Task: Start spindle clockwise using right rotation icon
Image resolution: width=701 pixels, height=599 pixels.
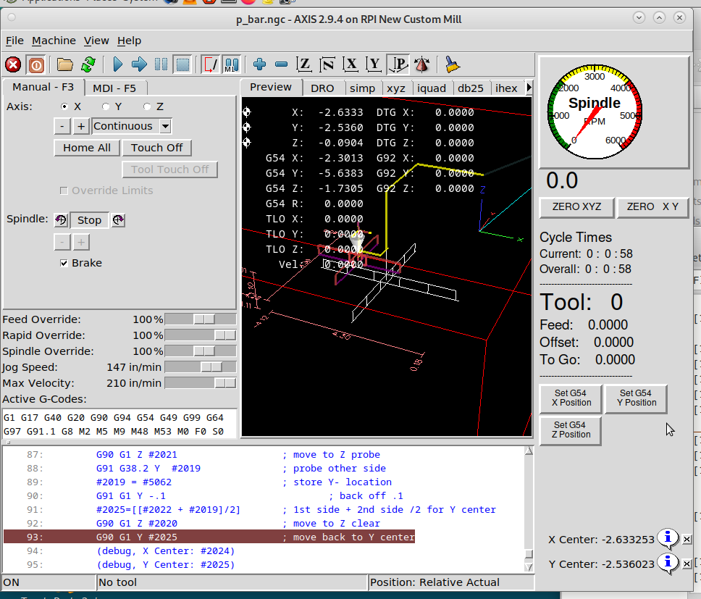Action: point(118,220)
